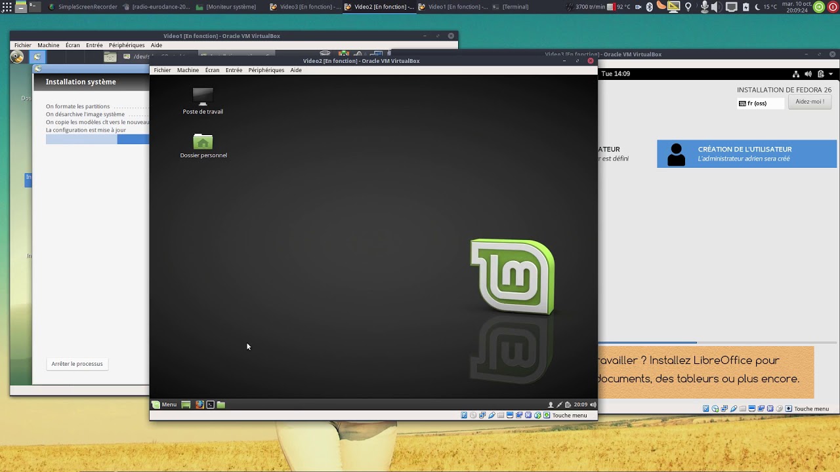Open Fichier menu in Video1 window
Viewport: 840px width, 472px height.
click(22, 45)
